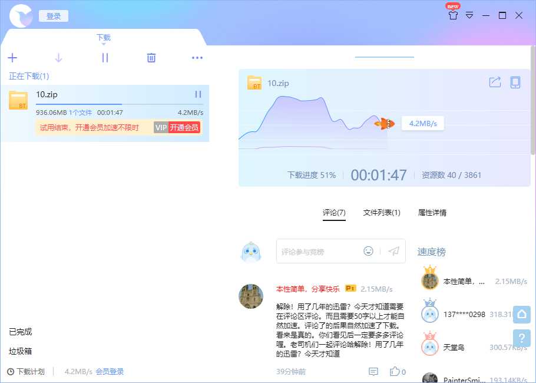Viewport: 536px width, 383px height.
Task: Click the start download arrow icon
Action: pyautogui.click(x=58, y=58)
